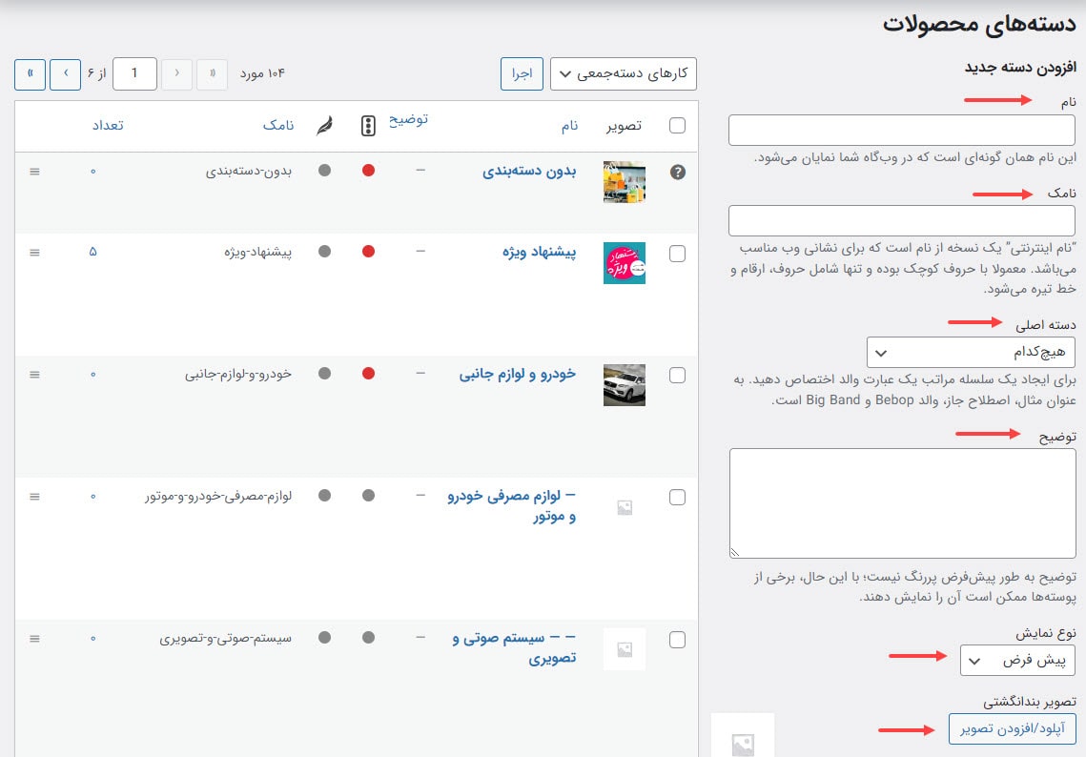Sort the table by نام column header
Viewport: 1086px width, 757px height.
[x=570, y=126]
